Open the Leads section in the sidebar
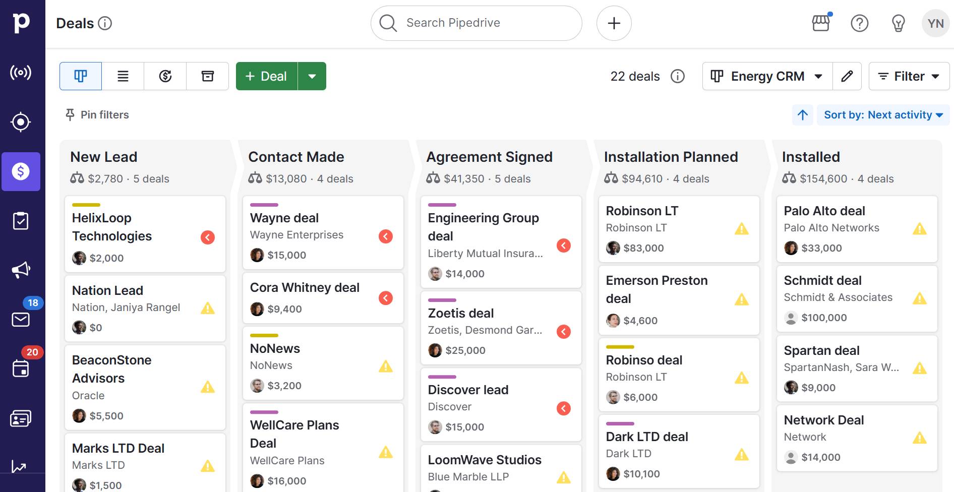954x492 pixels. (21, 121)
